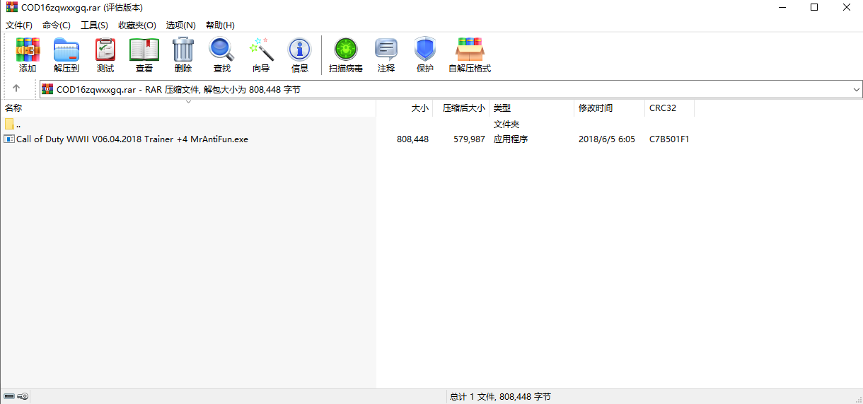
Task: Open the Favorites (收藏夹) menu
Action: 137,25
